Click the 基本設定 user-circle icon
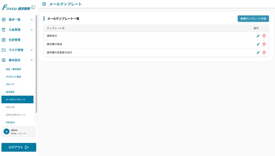The width and height of the screenshot is (275, 156). pyautogui.click(x=4, y=60)
